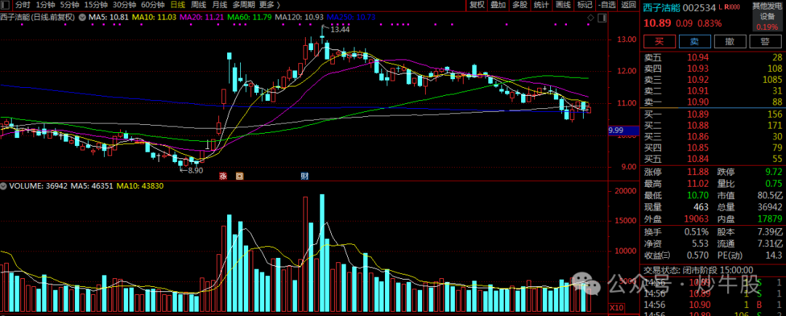Select the 1分钟 chart period
Image resolution: width=786 pixels, height=316 pixels.
(45, 5)
